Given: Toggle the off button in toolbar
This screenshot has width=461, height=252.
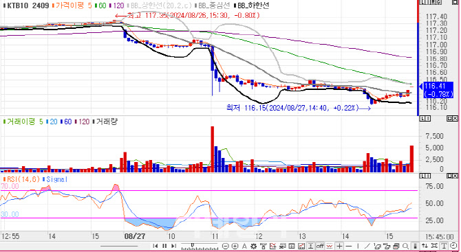Looking at the screenshot, I should [320, 246].
